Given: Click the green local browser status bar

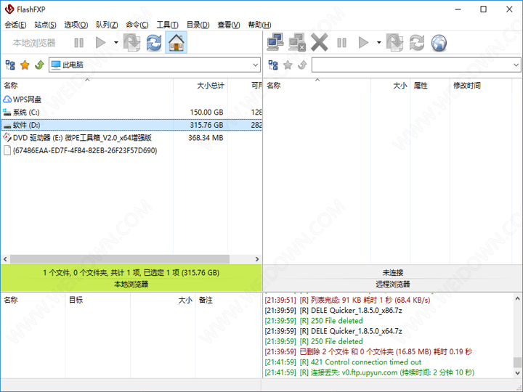Looking at the screenshot, I should tap(131, 278).
